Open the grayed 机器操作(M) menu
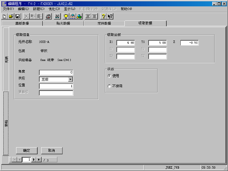The image size is (228, 171). (89, 9)
